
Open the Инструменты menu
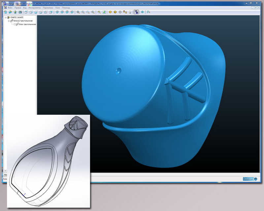[35, 8]
